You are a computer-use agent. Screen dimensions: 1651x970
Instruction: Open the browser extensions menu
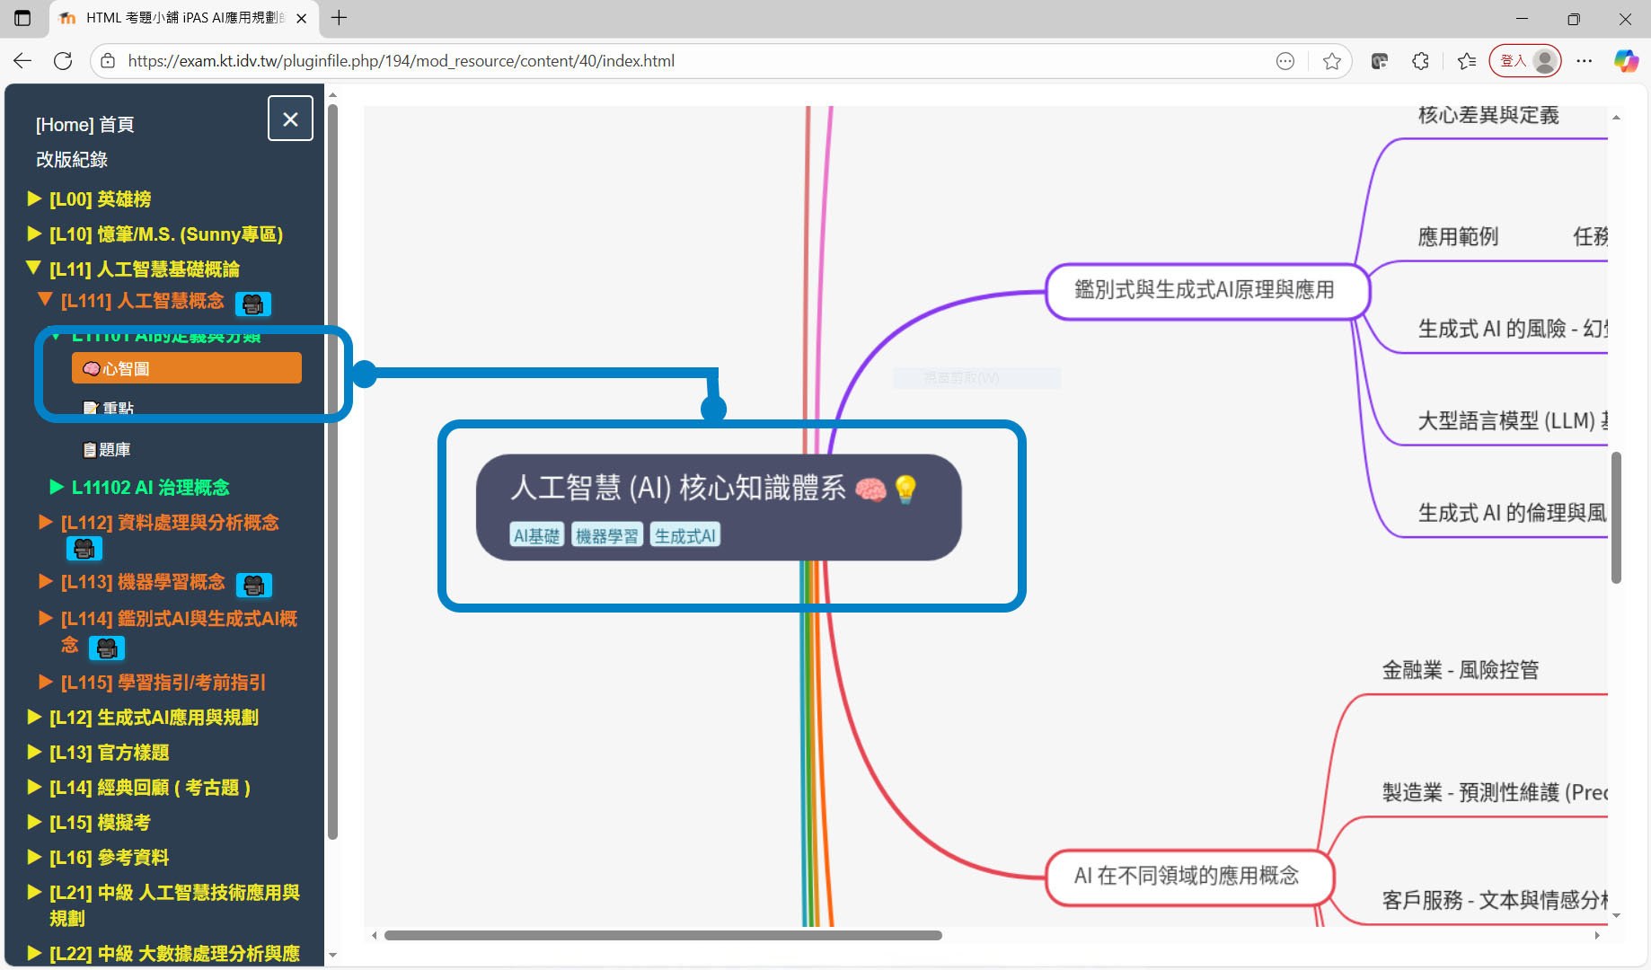pyautogui.click(x=1420, y=61)
